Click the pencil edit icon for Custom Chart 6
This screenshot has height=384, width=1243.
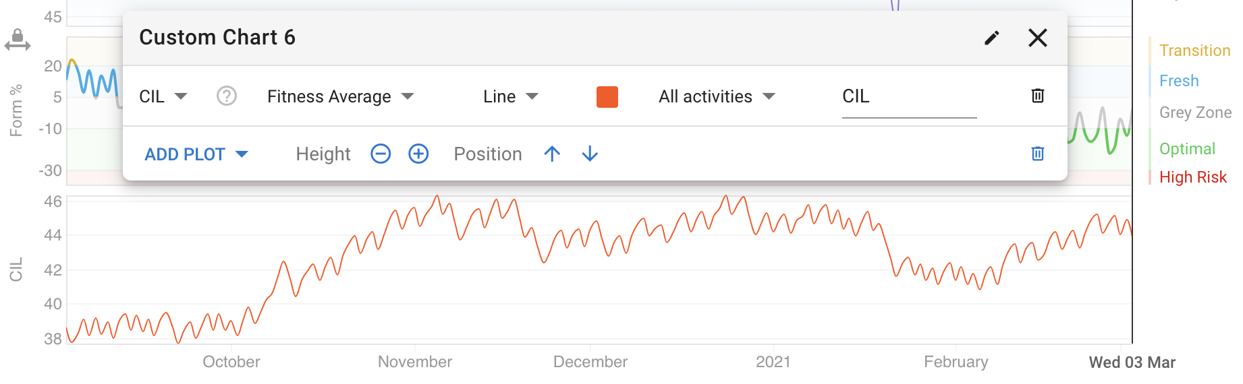(991, 38)
